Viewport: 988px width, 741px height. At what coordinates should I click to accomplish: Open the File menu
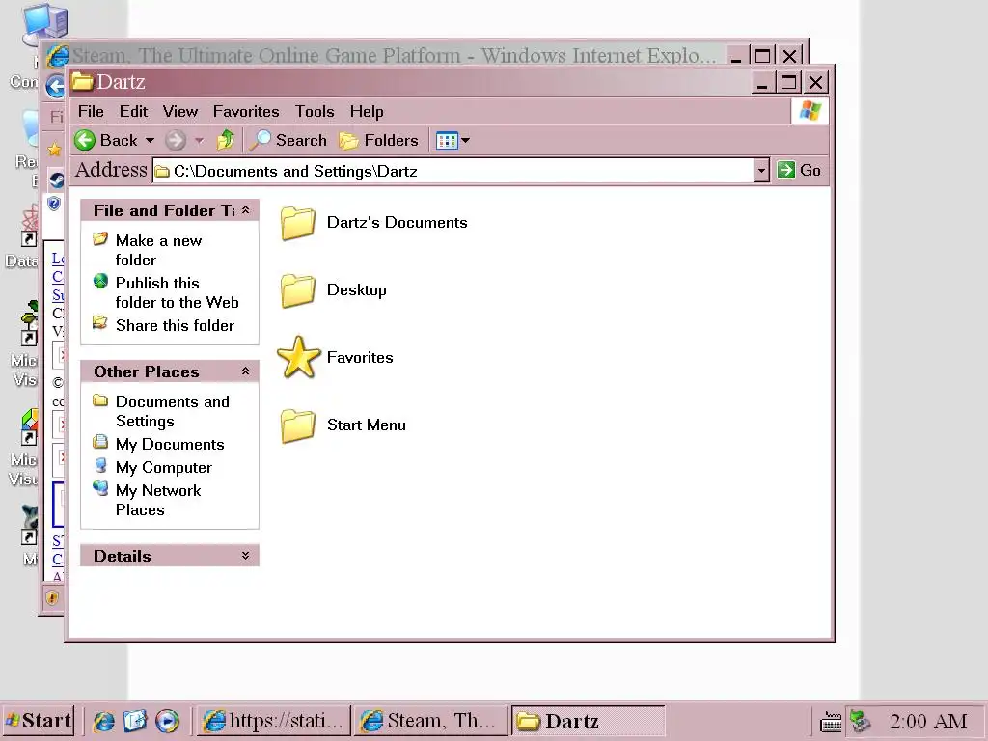[x=91, y=112]
